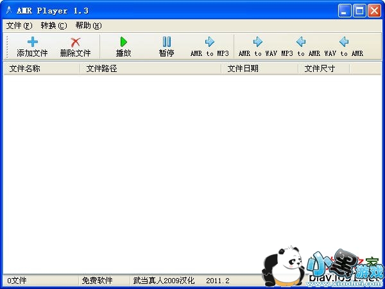Click the 免费软件 status bar text
This screenshot has height=289, width=385.
click(97, 281)
